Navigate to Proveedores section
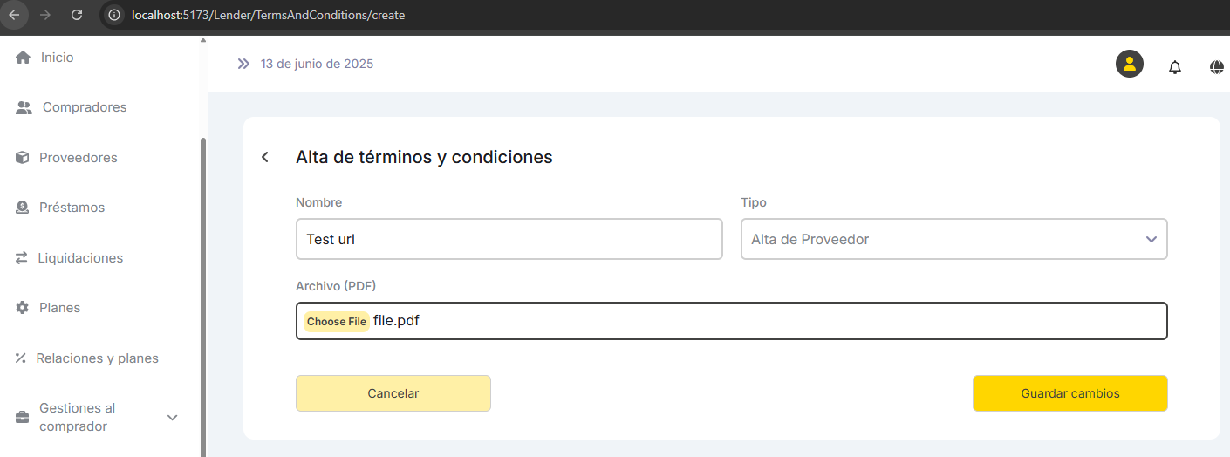 pyautogui.click(x=78, y=158)
